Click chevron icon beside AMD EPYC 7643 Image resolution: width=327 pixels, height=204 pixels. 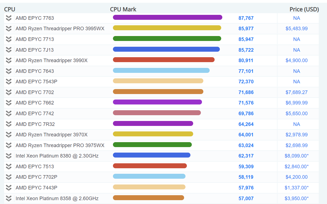pyautogui.click(x=9, y=71)
